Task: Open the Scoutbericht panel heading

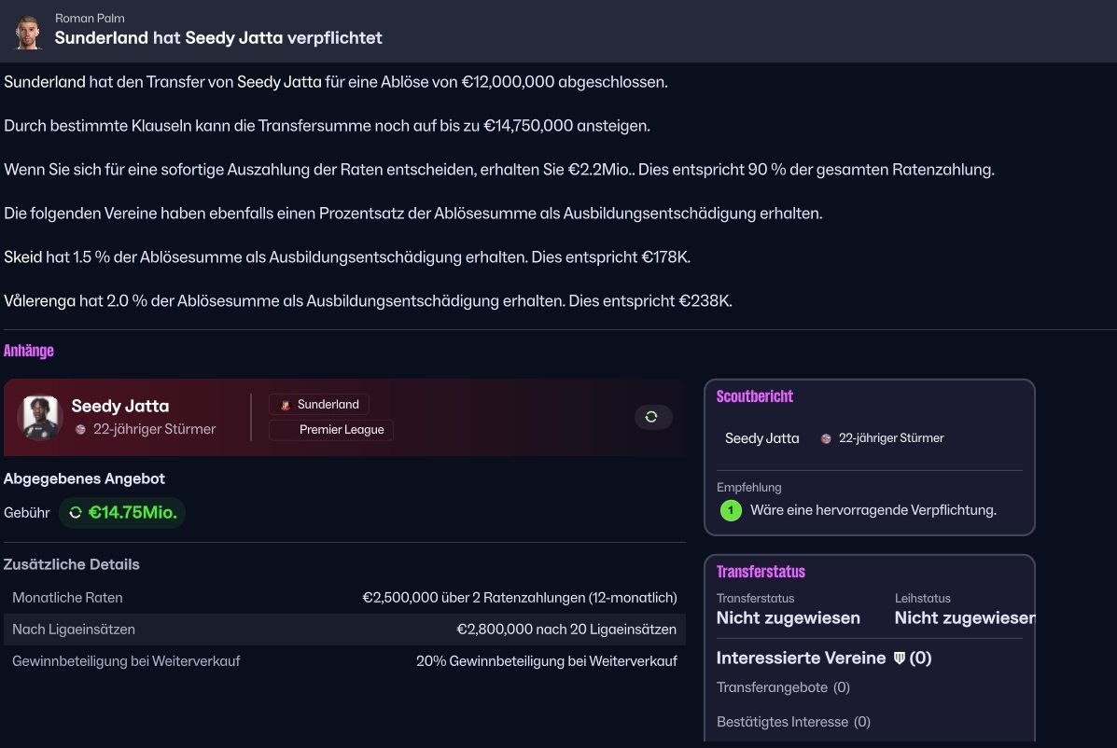Action: pyautogui.click(x=754, y=396)
